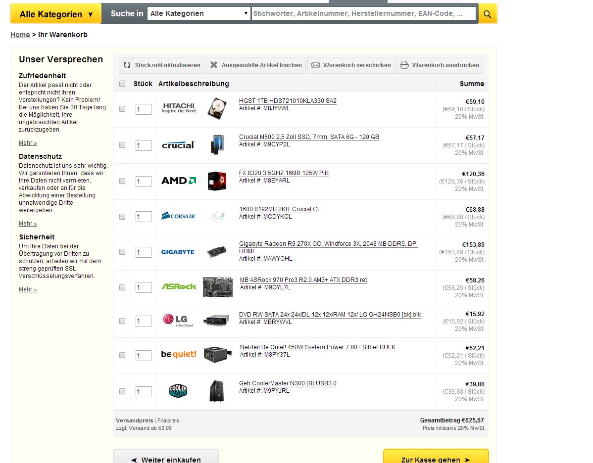Viewport: 593px width, 463px height.
Task: Click the Ausgewählte Artikel löschen button
Action: tap(256, 65)
